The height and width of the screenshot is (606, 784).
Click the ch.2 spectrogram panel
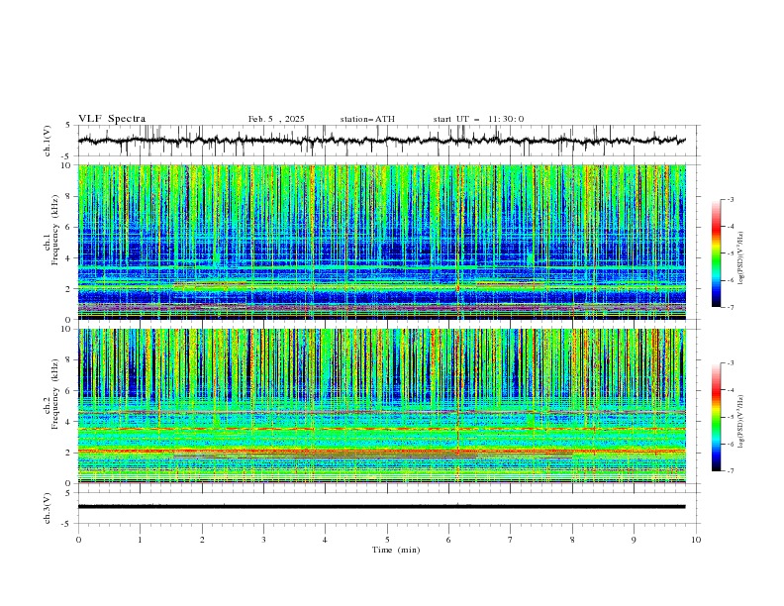tap(381, 406)
